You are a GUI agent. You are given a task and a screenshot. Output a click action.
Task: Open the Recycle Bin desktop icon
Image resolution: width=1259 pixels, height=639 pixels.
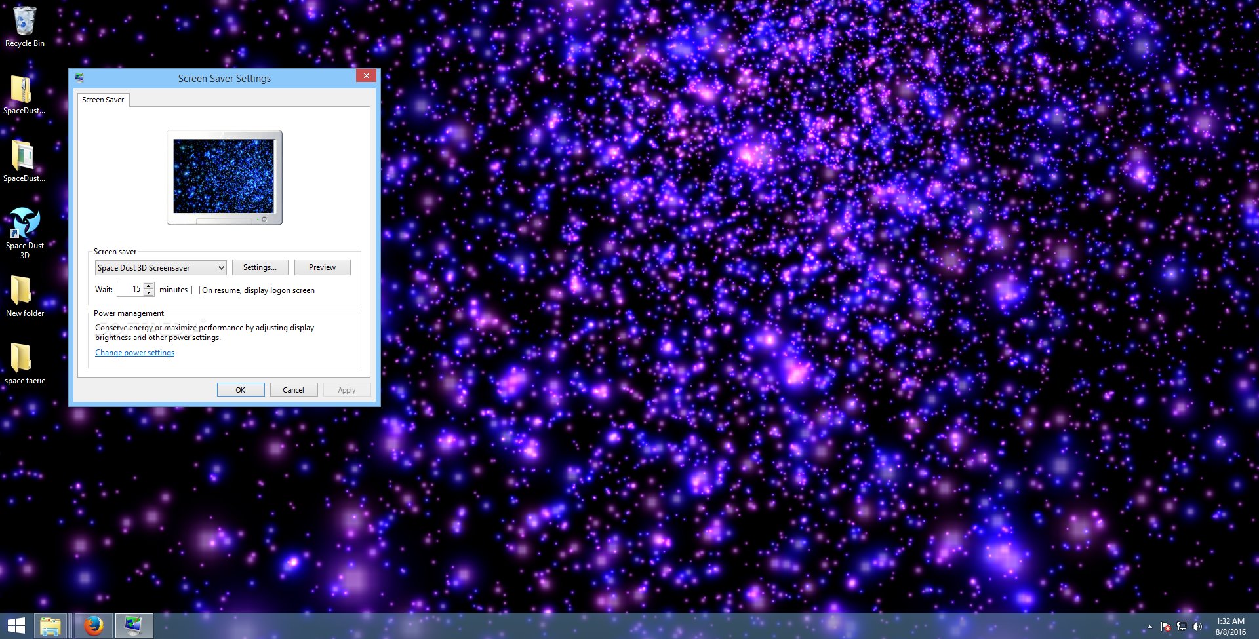[25, 26]
